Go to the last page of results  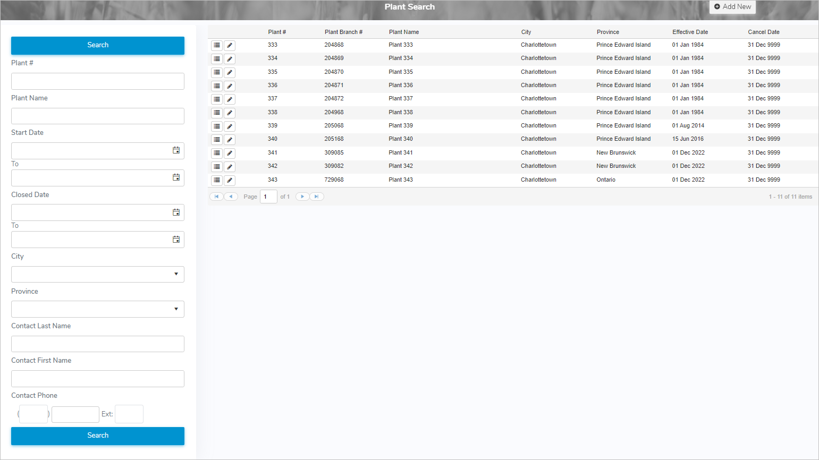pyautogui.click(x=317, y=197)
